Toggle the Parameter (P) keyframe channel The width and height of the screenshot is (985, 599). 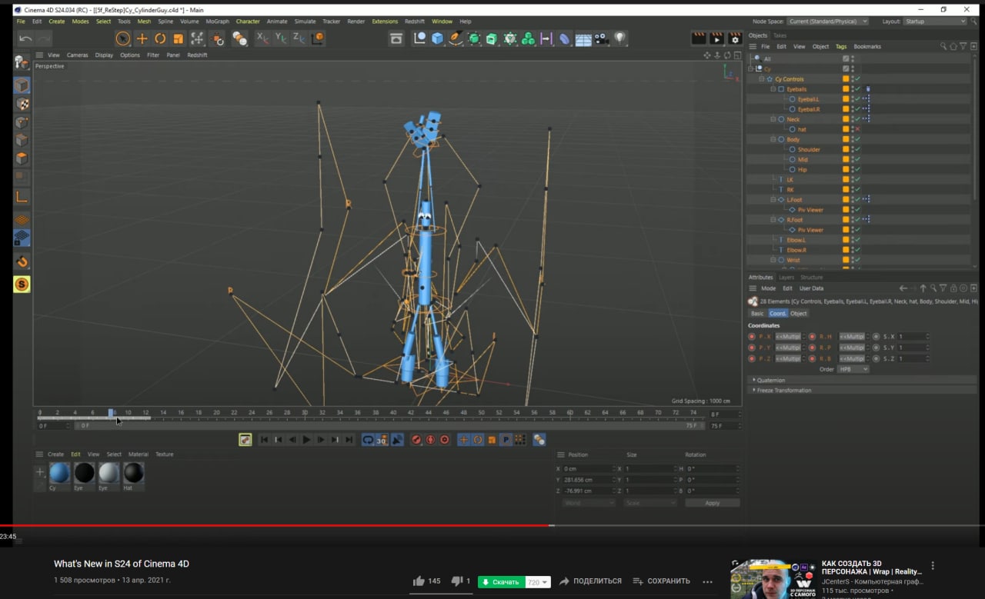(506, 440)
